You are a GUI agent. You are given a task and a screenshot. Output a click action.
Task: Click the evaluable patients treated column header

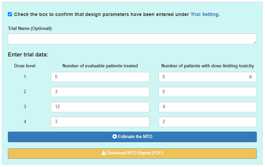100,66
